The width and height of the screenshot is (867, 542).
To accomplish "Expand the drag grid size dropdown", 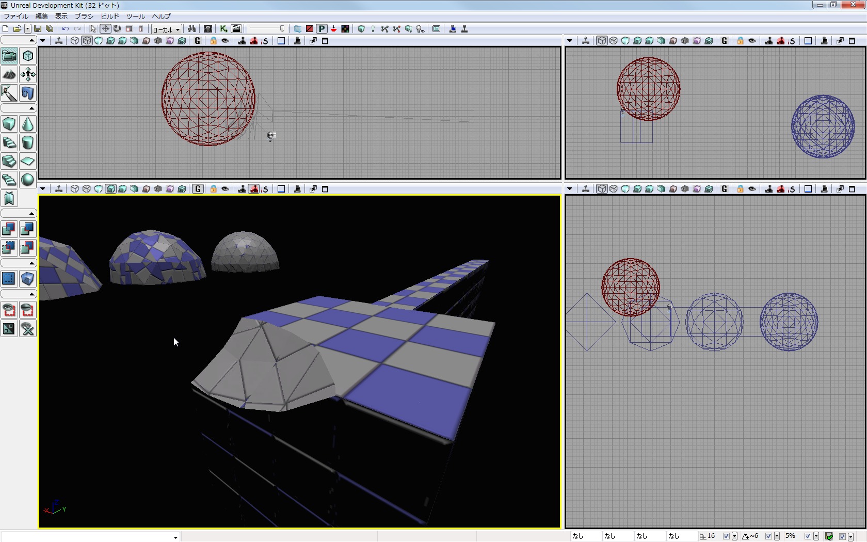I will coord(734,536).
